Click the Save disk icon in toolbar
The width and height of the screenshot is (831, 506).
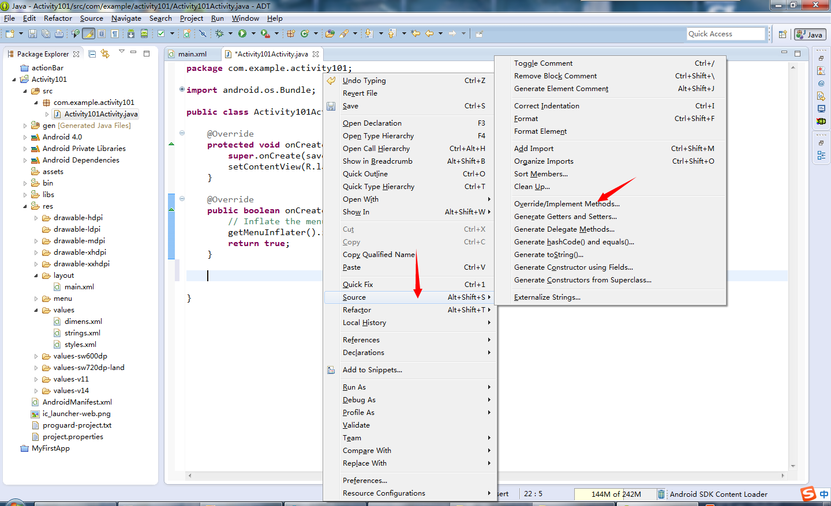pyautogui.click(x=32, y=34)
